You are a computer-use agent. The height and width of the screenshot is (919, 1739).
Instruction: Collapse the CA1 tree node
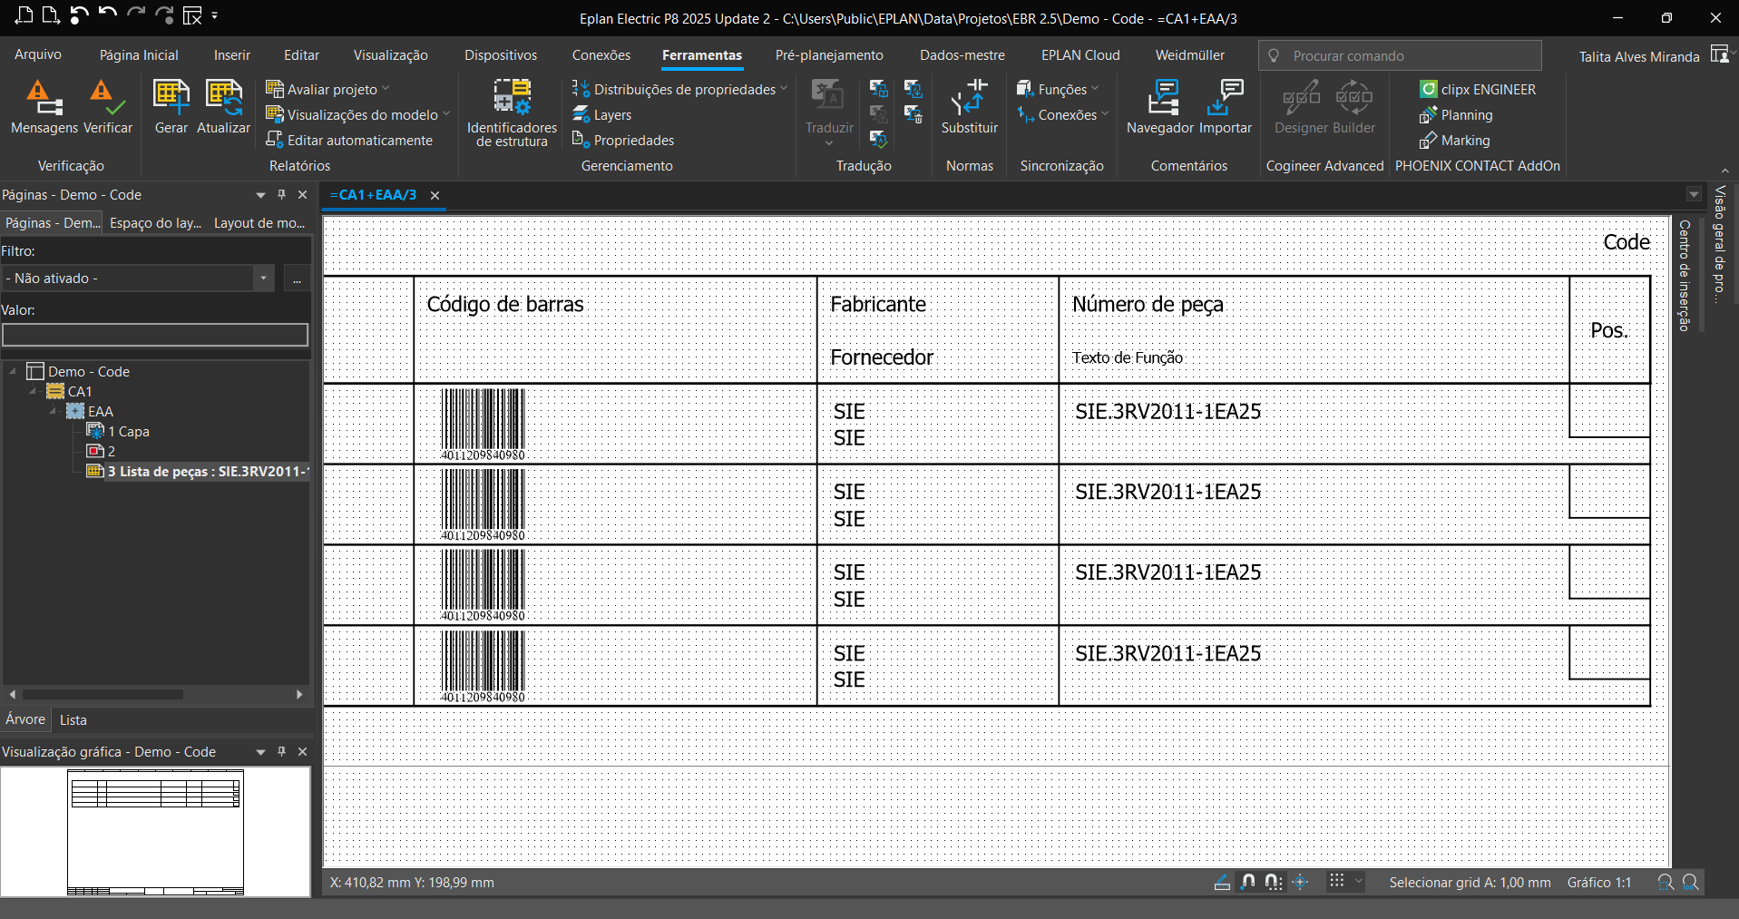[34, 391]
